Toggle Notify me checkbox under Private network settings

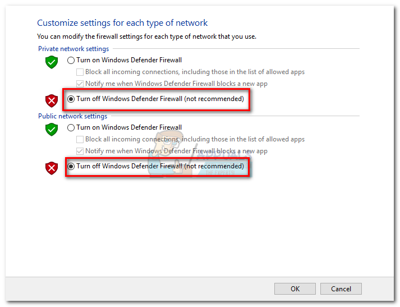[80, 84]
